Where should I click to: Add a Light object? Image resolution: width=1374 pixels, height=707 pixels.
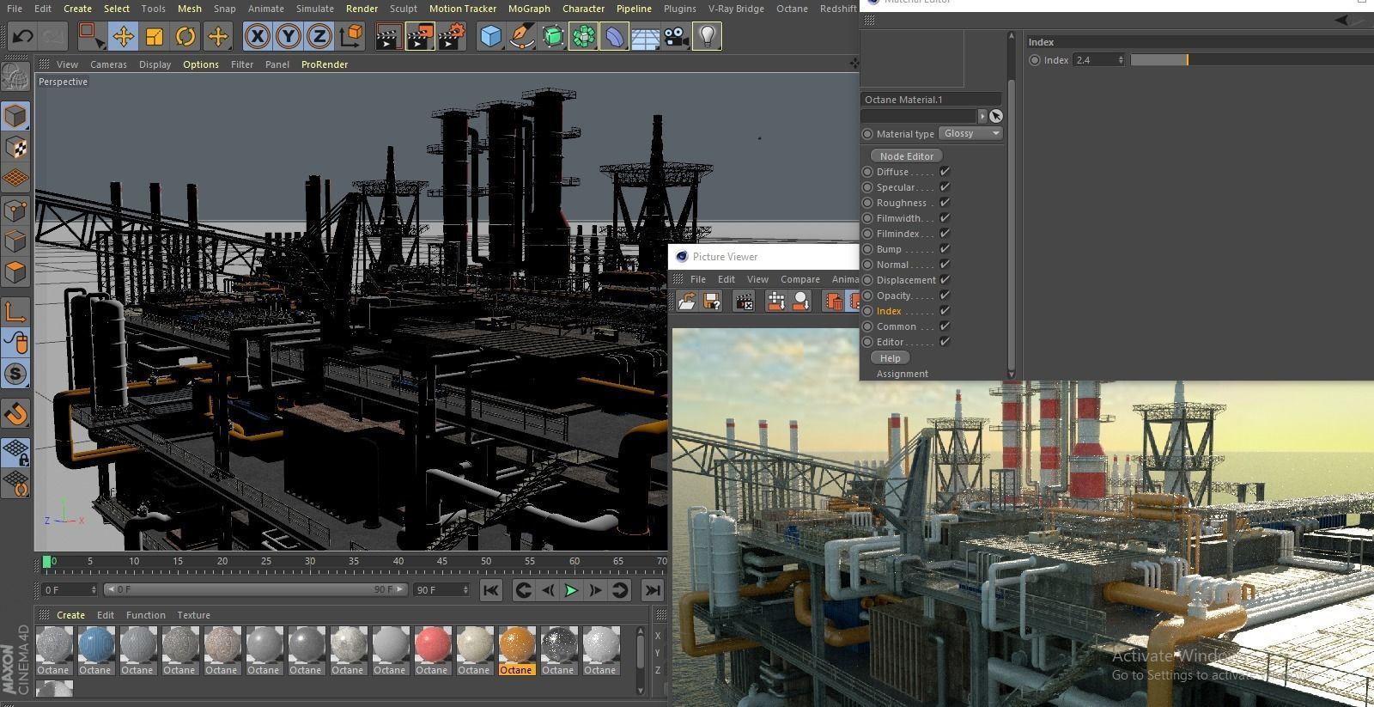(x=707, y=36)
